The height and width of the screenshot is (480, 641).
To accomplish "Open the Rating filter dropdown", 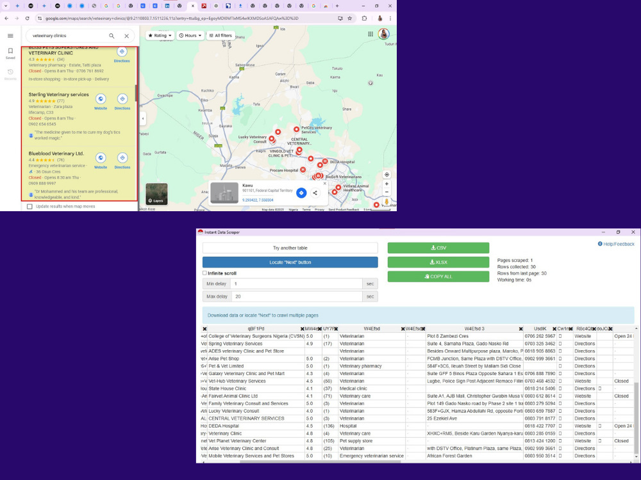I will point(160,35).
